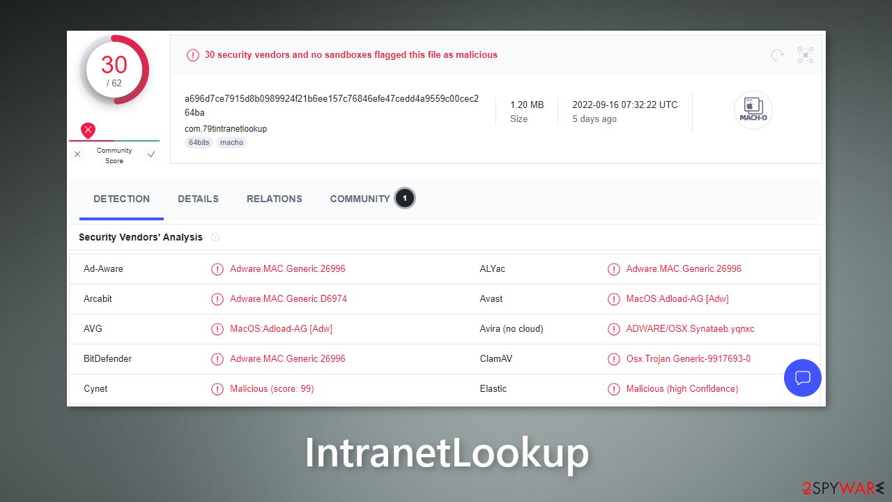
Task: Click Adware.MAC.Generic.D6974 detection result
Action: [x=289, y=299]
